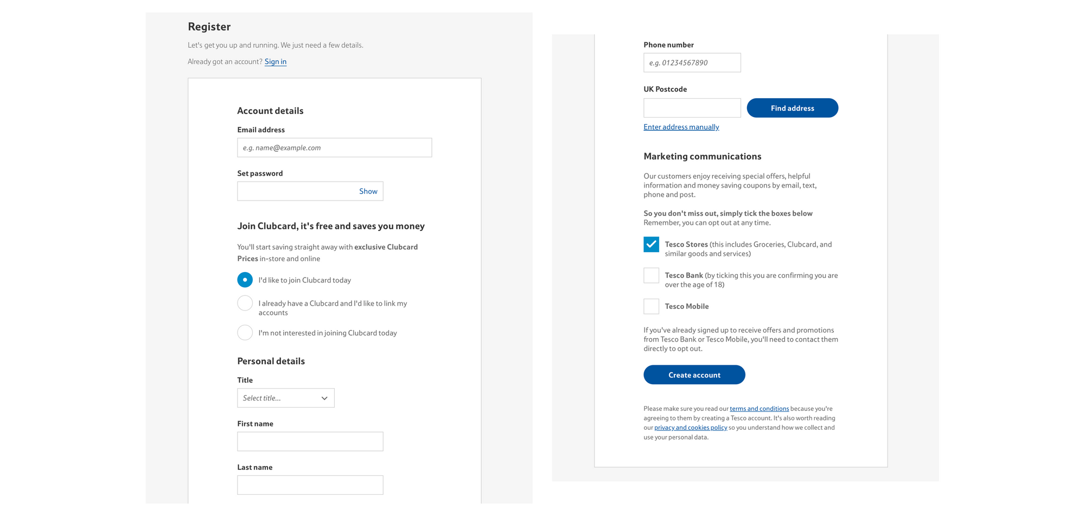Image resolution: width=1085 pixels, height=516 pixels.
Task: Open the terms and conditions link
Action: tap(759, 408)
